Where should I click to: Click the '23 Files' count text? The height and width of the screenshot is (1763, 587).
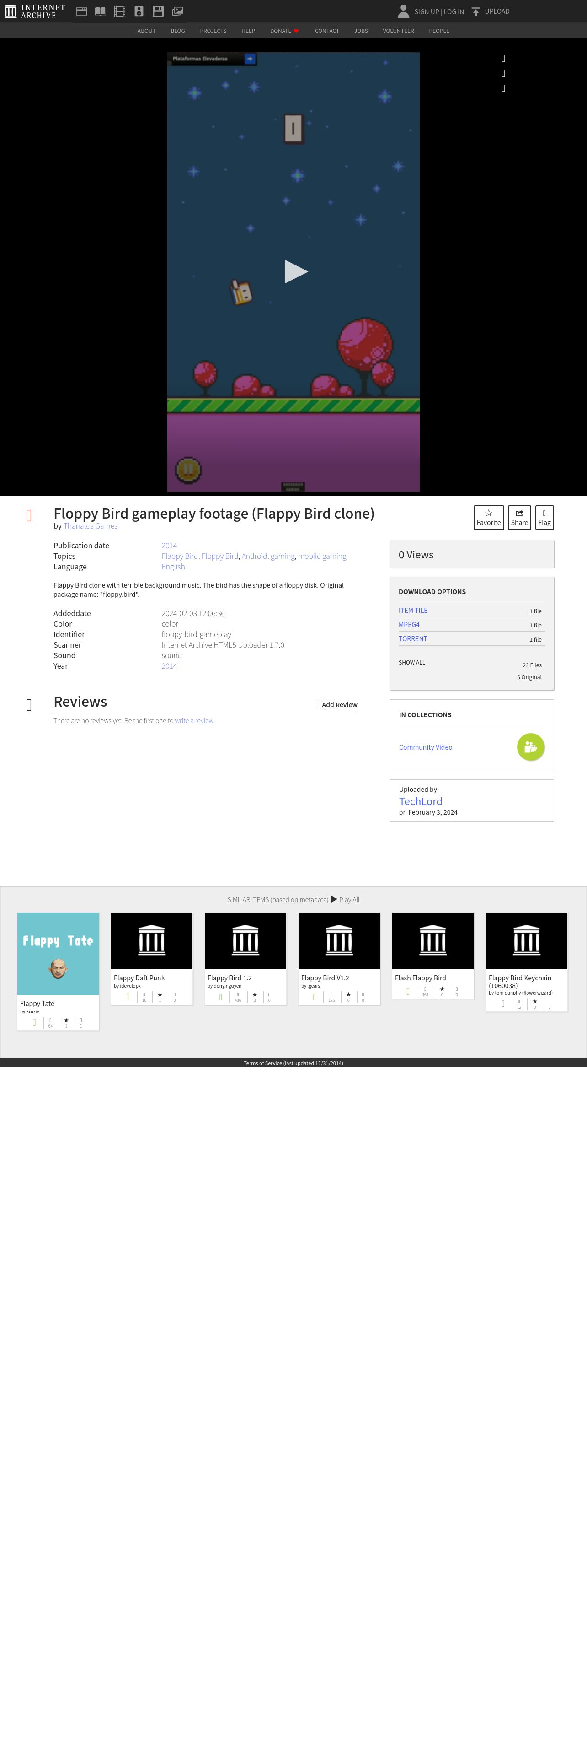(x=532, y=665)
